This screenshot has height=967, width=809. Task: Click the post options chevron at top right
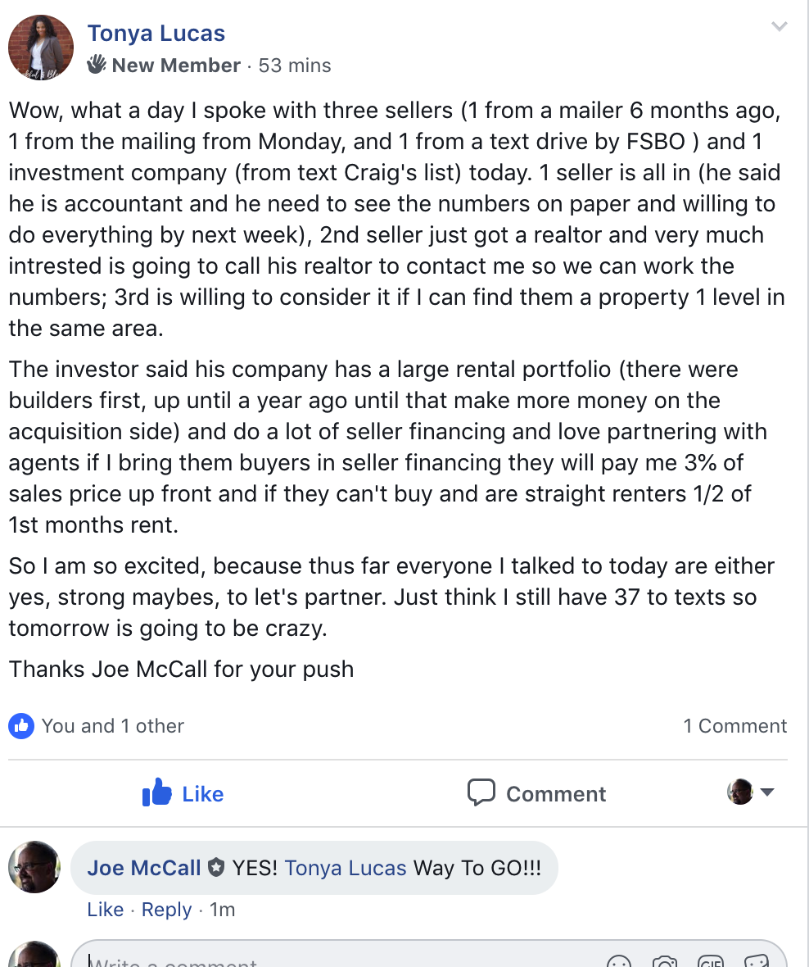(x=779, y=27)
